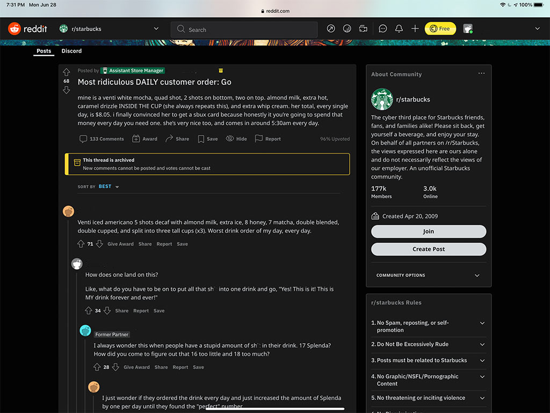The height and width of the screenshot is (413, 550).
Task: Hide the main post
Action: point(236,139)
